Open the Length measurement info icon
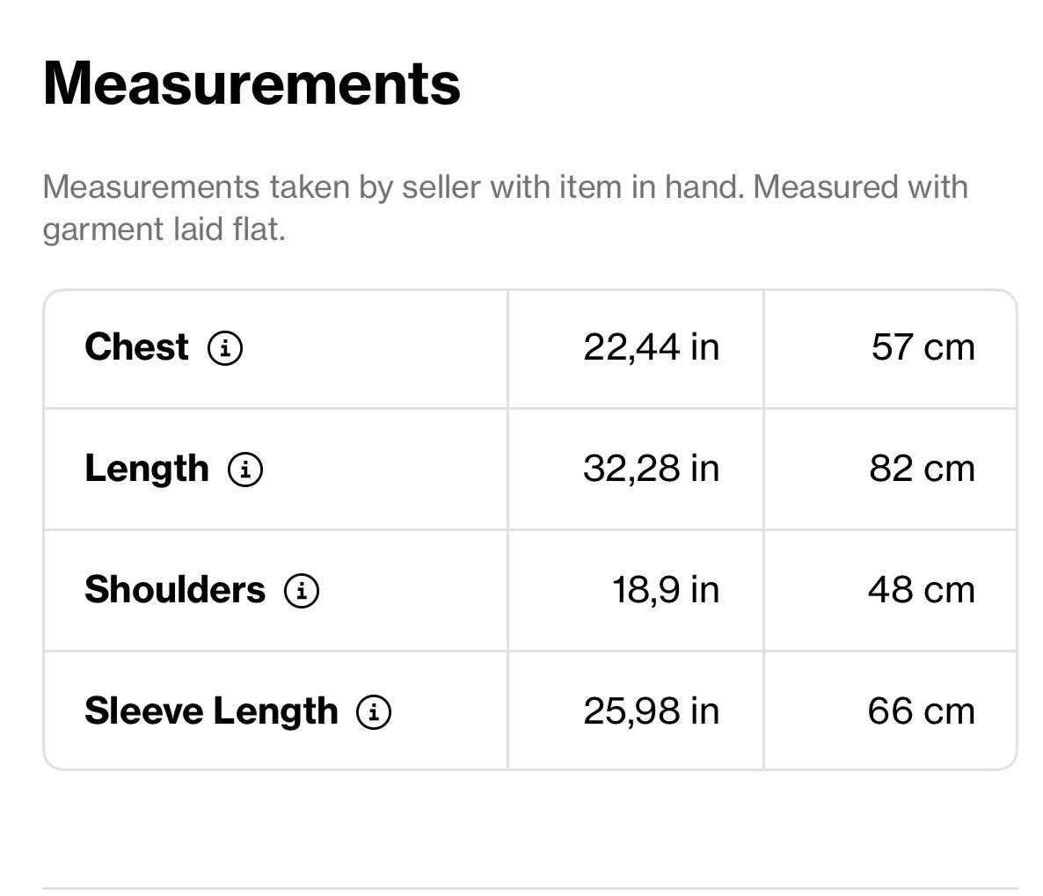 (x=245, y=470)
